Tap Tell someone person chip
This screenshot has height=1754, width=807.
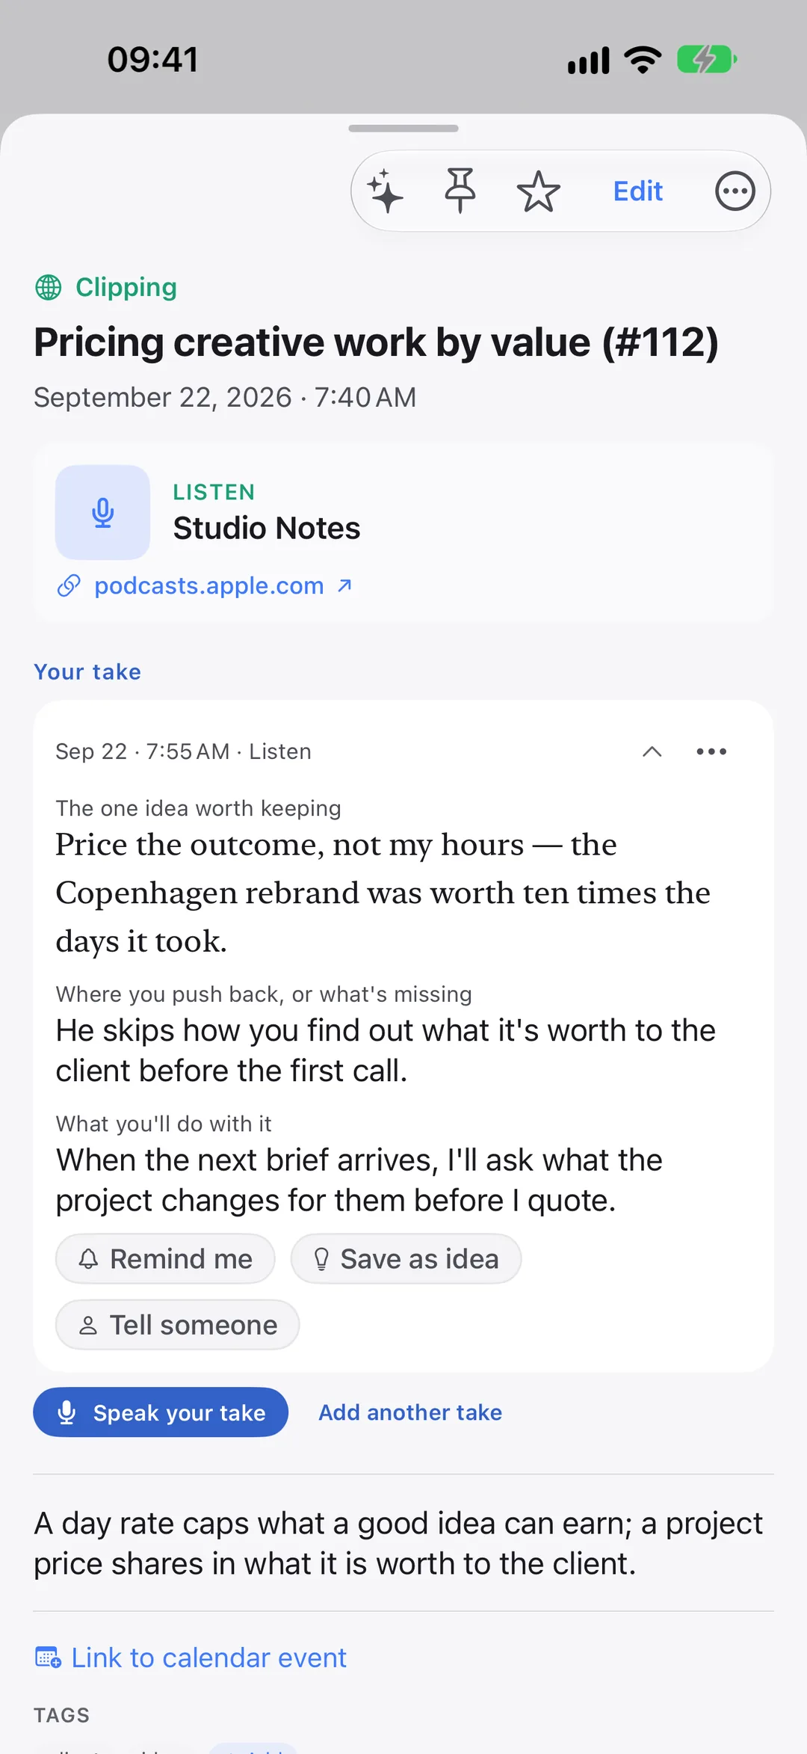[177, 1325]
